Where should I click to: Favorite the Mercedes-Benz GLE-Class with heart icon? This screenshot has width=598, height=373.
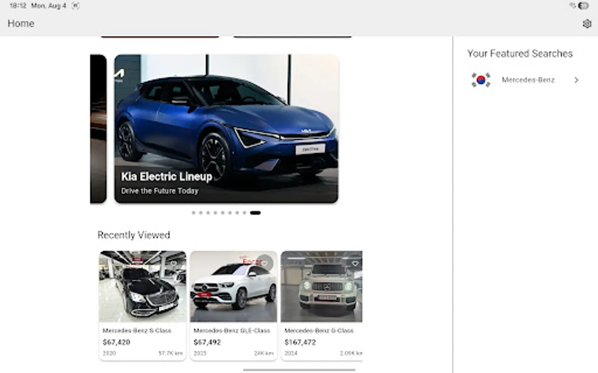pos(264,263)
